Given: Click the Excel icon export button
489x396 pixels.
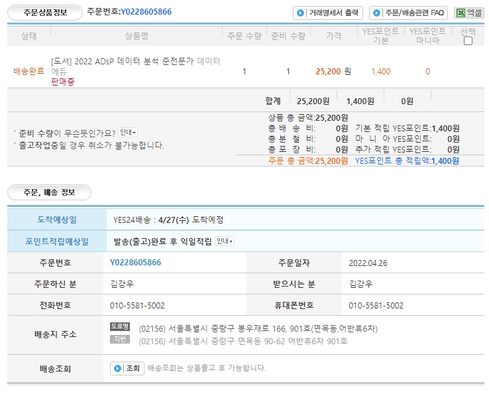Looking at the screenshot, I should 468,13.
